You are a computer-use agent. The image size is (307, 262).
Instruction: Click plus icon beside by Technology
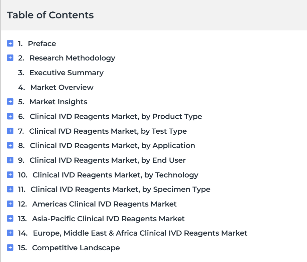click(10, 175)
